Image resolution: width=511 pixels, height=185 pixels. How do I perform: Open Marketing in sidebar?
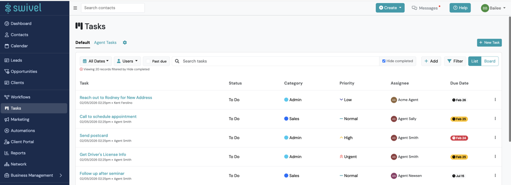point(34,120)
